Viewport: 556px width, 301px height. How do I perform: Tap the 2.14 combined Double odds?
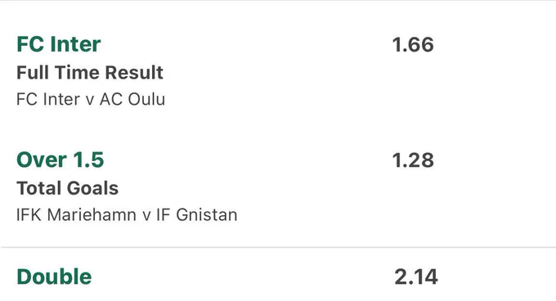click(416, 277)
